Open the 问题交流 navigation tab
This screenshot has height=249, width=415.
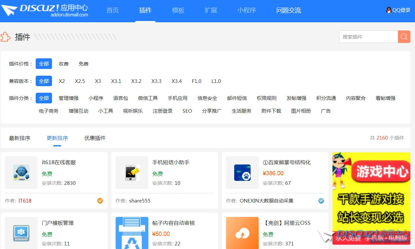[x=289, y=10]
